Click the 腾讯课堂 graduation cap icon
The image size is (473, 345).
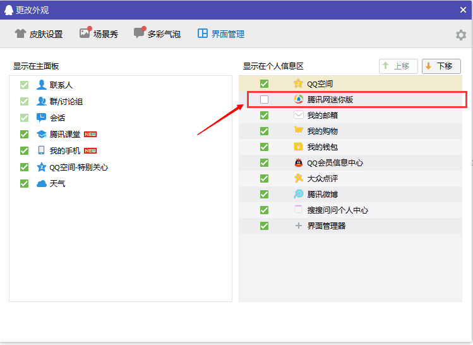pos(41,134)
